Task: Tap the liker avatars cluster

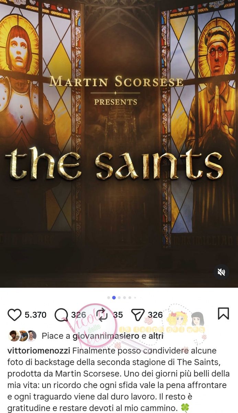Action: (x=22, y=336)
